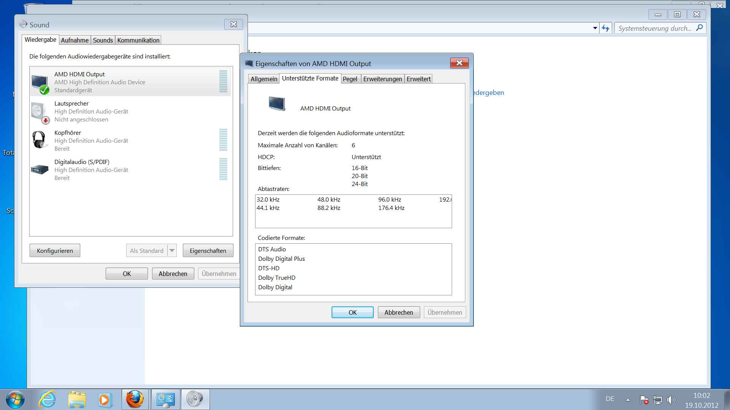This screenshot has height=410, width=730.
Task: Confirm the Sound dialog with OK
Action: (x=127, y=274)
